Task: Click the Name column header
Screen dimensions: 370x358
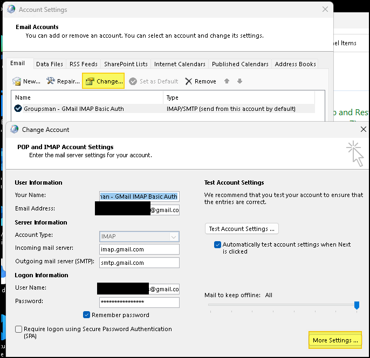Action: coord(87,97)
